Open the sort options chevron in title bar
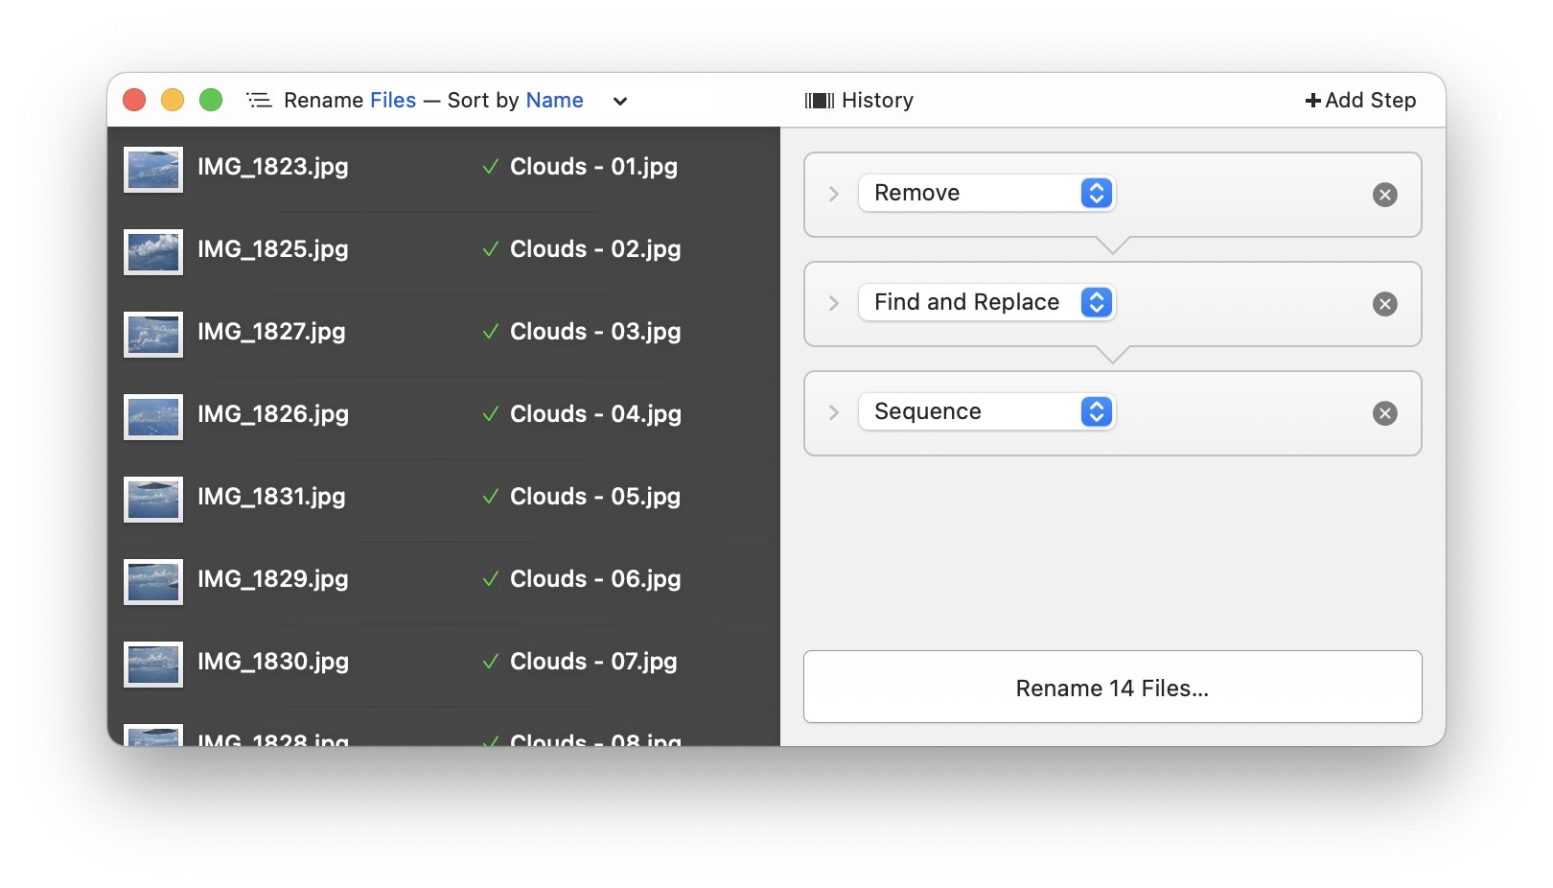Image resolution: width=1553 pixels, height=888 pixels. (620, 101)
